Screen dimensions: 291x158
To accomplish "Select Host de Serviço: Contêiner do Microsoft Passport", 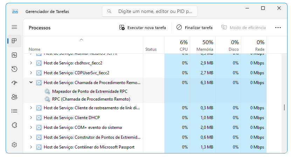I will tap(89, 147).
